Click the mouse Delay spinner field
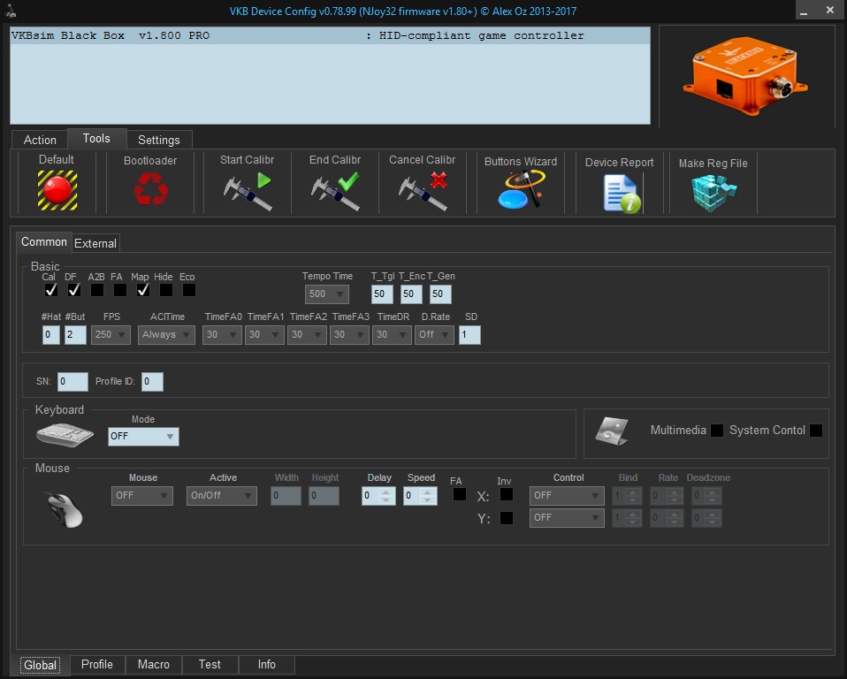The width and height of the screenshot is (847, 679). tap(378, 496)
